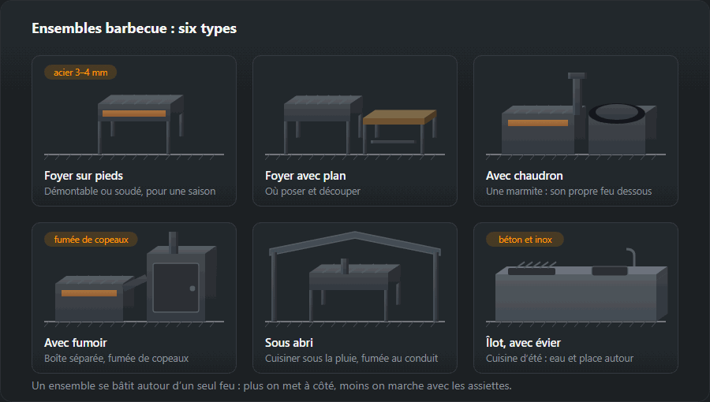710x402 pixels.
Task: Click the footer note 'Un ensemble se bâtit autour'
Action: click(271, 385)
